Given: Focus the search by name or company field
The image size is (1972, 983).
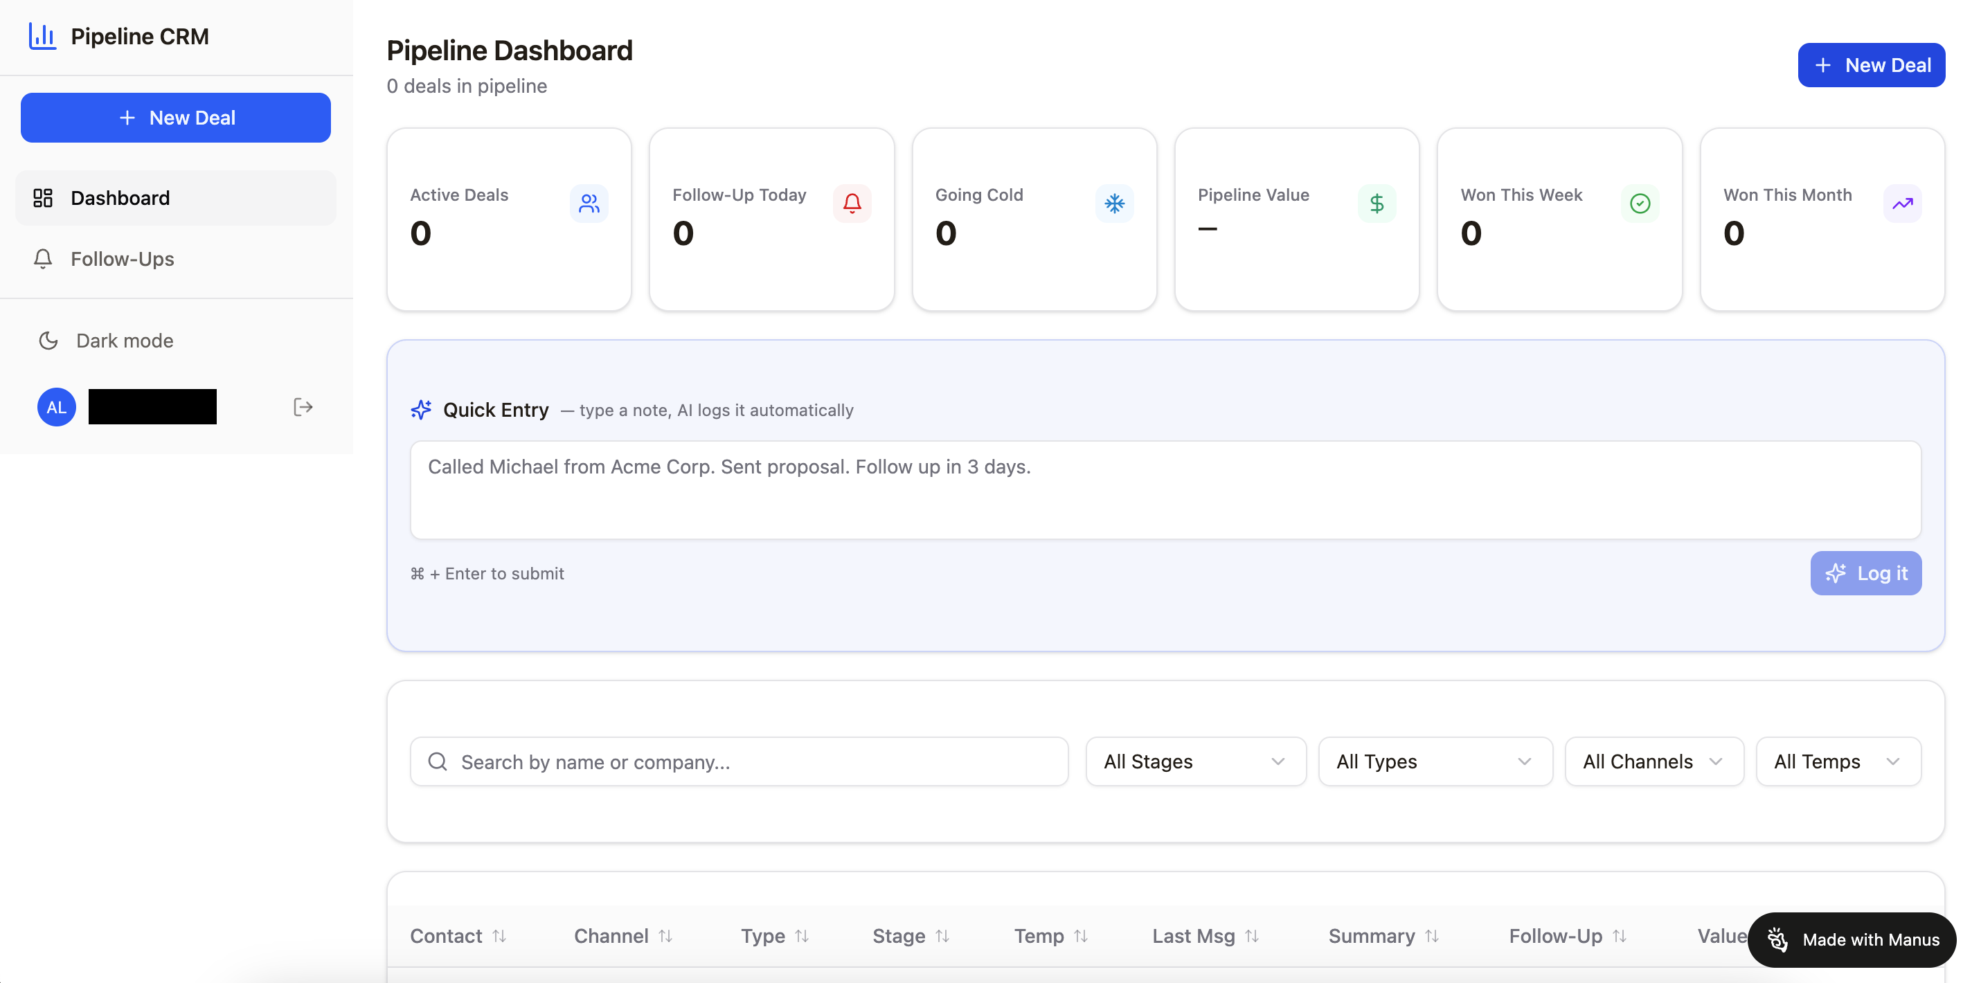Looking at the screenshot, I should pyautogui.click(x=739, y=761).
